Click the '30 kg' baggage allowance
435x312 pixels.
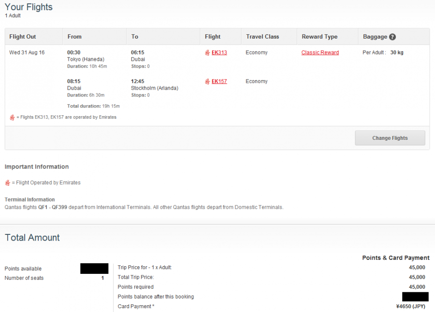[x=397, y=53]
